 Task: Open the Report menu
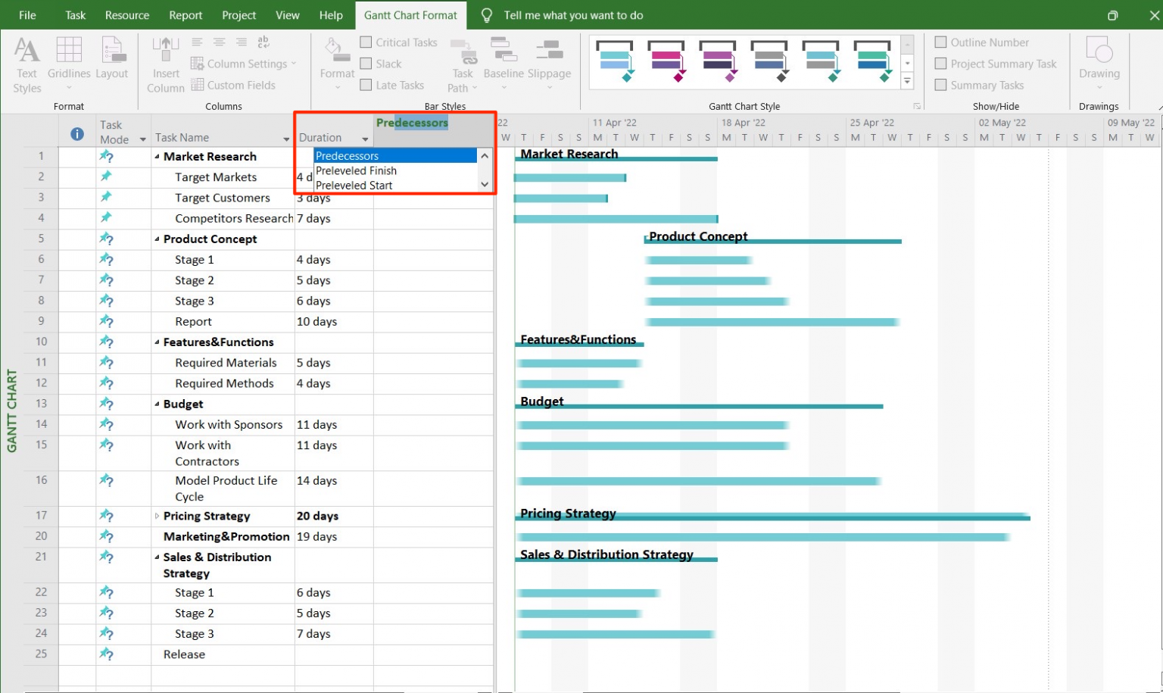click(185, 14)
